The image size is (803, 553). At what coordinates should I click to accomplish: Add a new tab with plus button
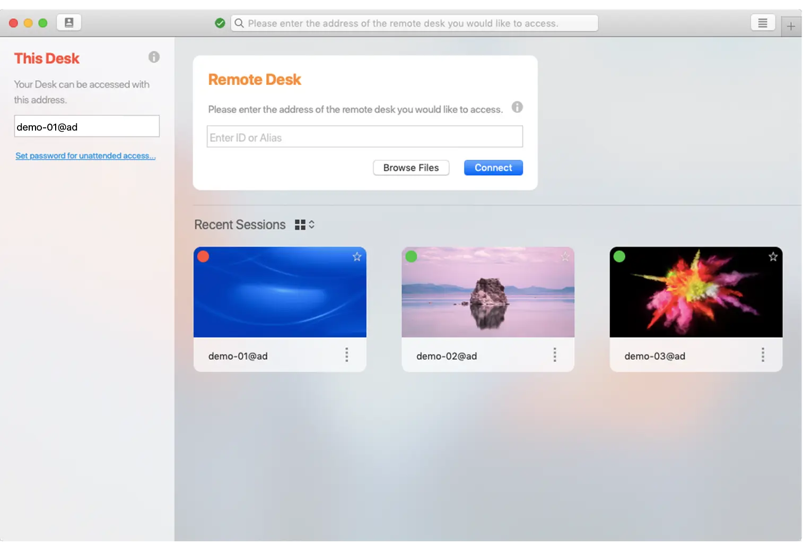[x=791, y=26]
